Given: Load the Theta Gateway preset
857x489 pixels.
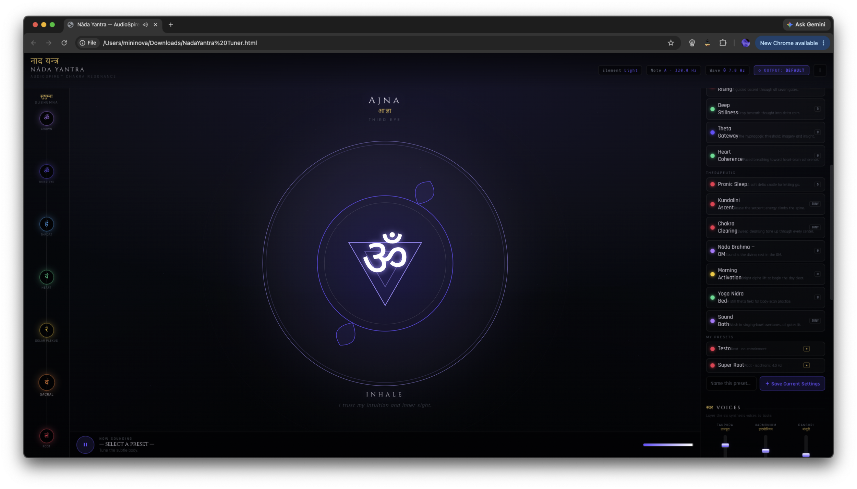Looking at the screenshot, I should pos(765,132).
